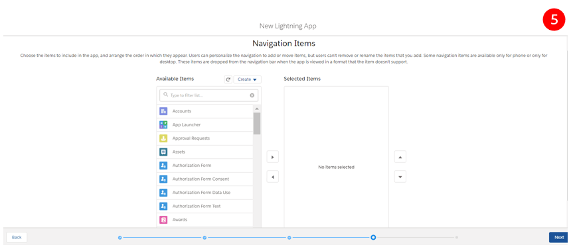Image resolution: width=571 pixels, height=247 pixels.
Task: Click the Accounts item icon
Action: click(163, 111)
